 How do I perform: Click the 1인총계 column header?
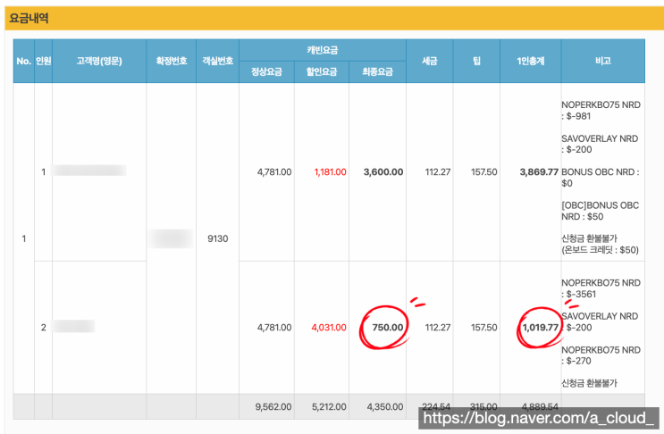click(530, 61)
